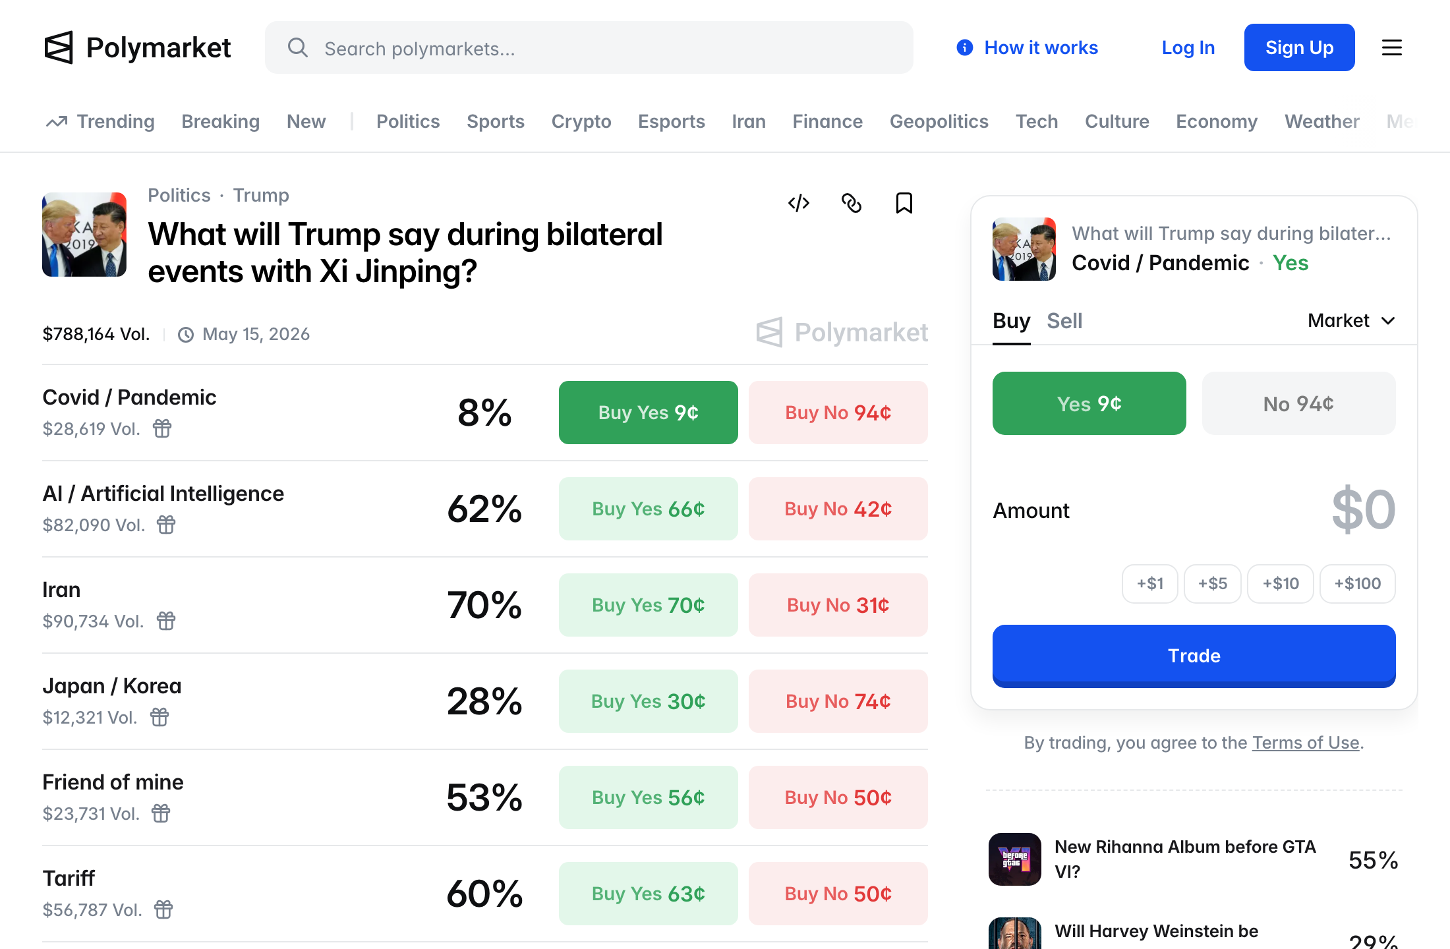Image resolution: width=1450 pixels, height=949 pixels.
Task: Click the Polymarket logo icon
Action: (x=59, y=47)
